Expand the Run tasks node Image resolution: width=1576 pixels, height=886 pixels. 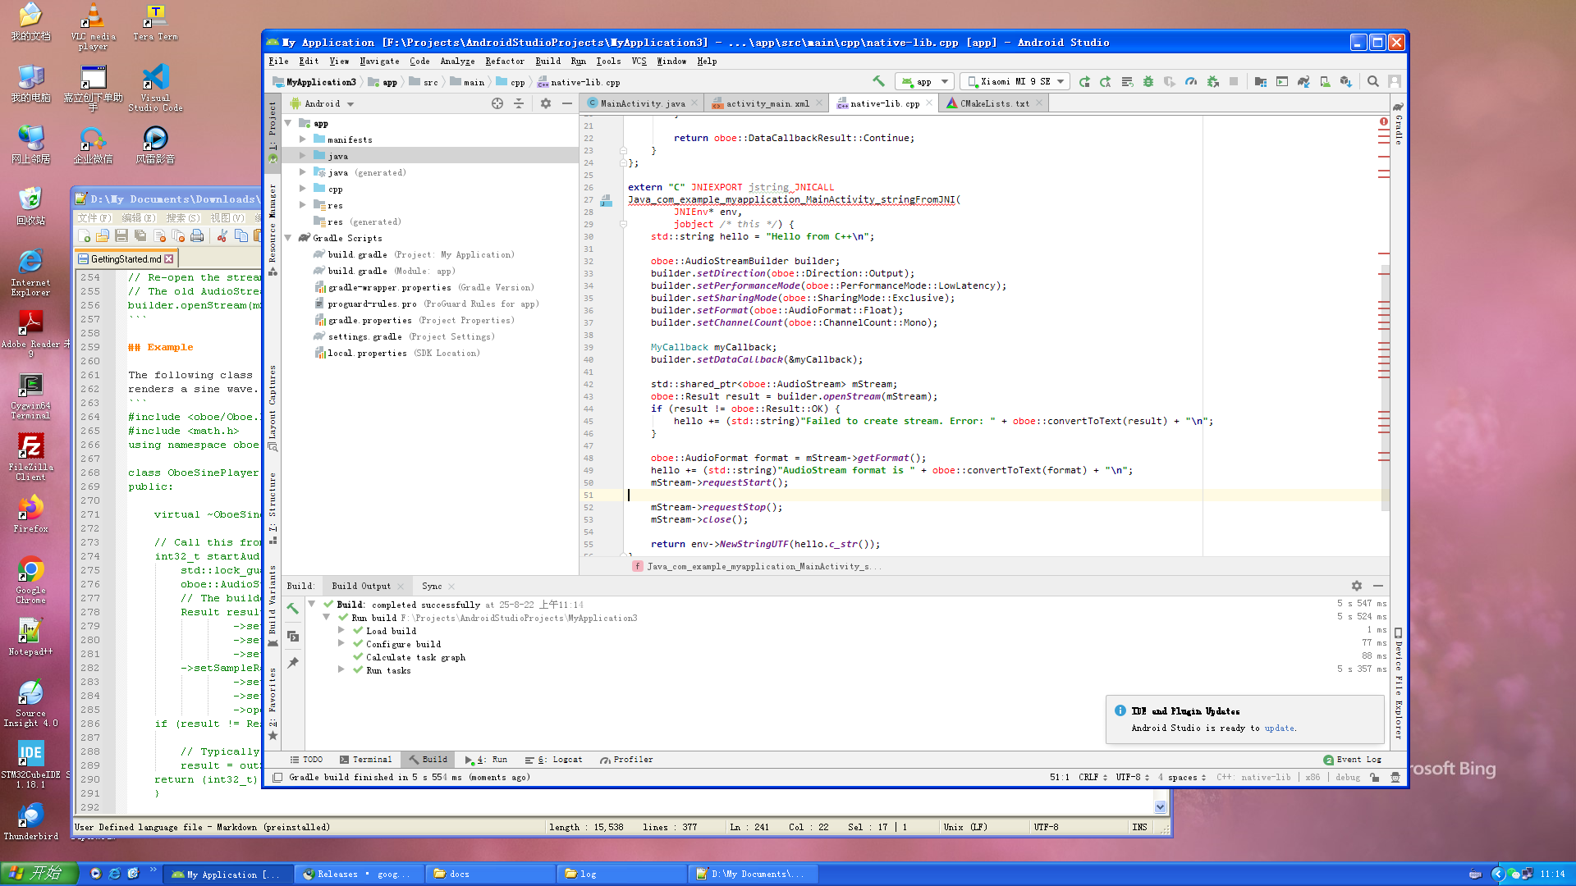point(341,669)
